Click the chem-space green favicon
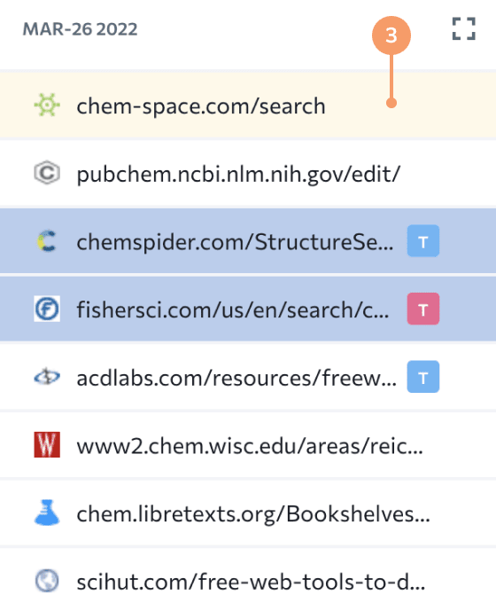Image resolution: width=496 pixels, height=603 pixels. coord(47,105)
